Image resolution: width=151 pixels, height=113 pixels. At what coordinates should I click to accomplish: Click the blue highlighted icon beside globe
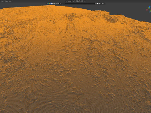[51, 3]
